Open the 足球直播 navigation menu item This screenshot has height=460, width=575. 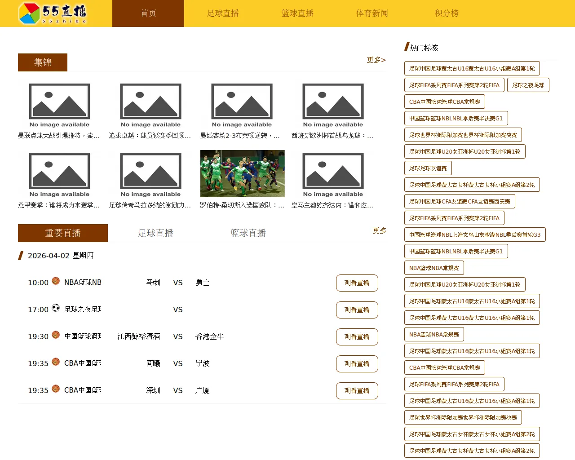click(223, 13)
